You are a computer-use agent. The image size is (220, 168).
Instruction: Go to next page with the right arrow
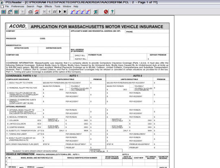click(x=60, y=12)
